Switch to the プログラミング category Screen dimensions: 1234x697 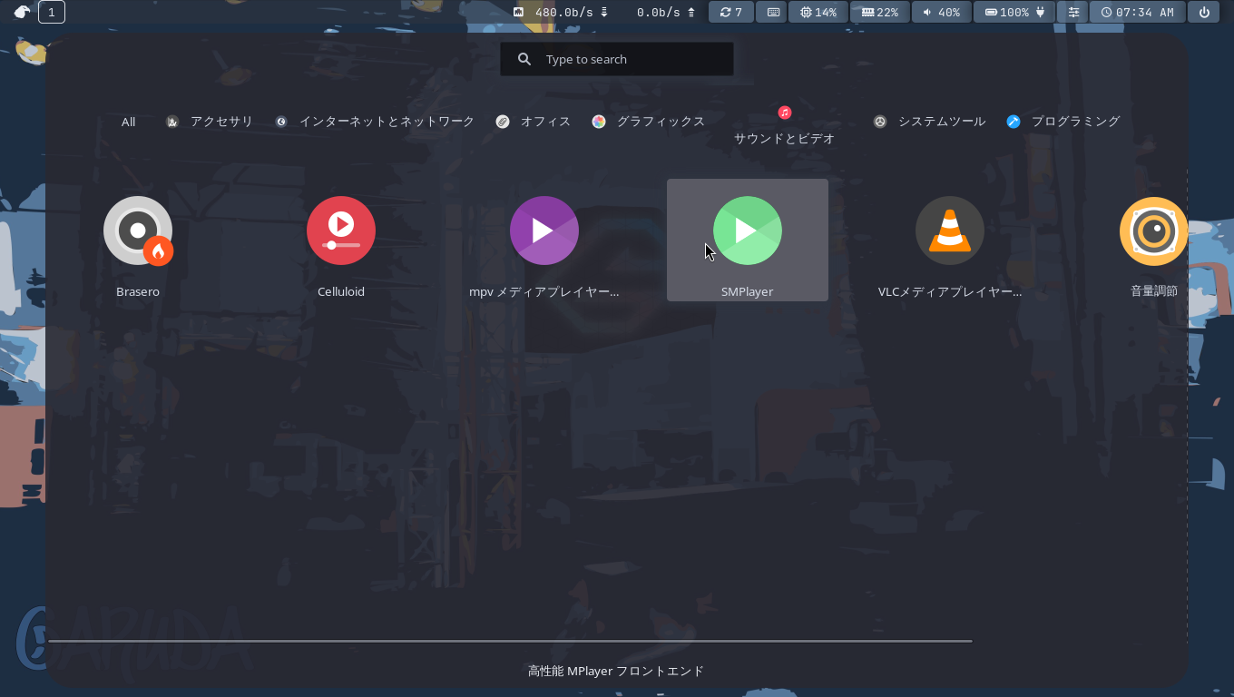tap(1063, 122)
